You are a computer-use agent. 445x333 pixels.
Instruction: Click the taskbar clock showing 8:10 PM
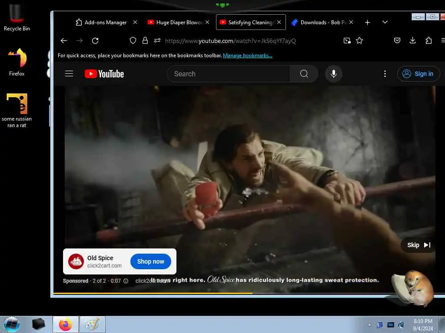[423, 325]
